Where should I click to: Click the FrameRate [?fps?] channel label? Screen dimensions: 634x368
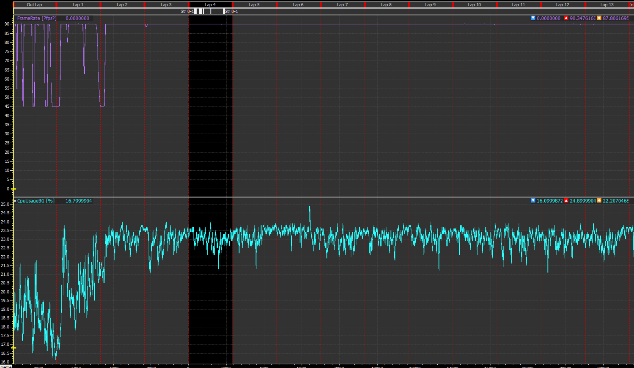(37, 18)
